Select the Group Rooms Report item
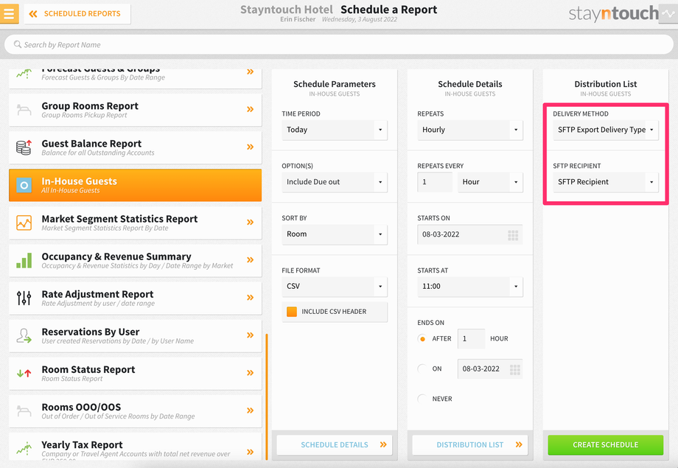Viewport: 678px width, 468px height. [136, 110]
